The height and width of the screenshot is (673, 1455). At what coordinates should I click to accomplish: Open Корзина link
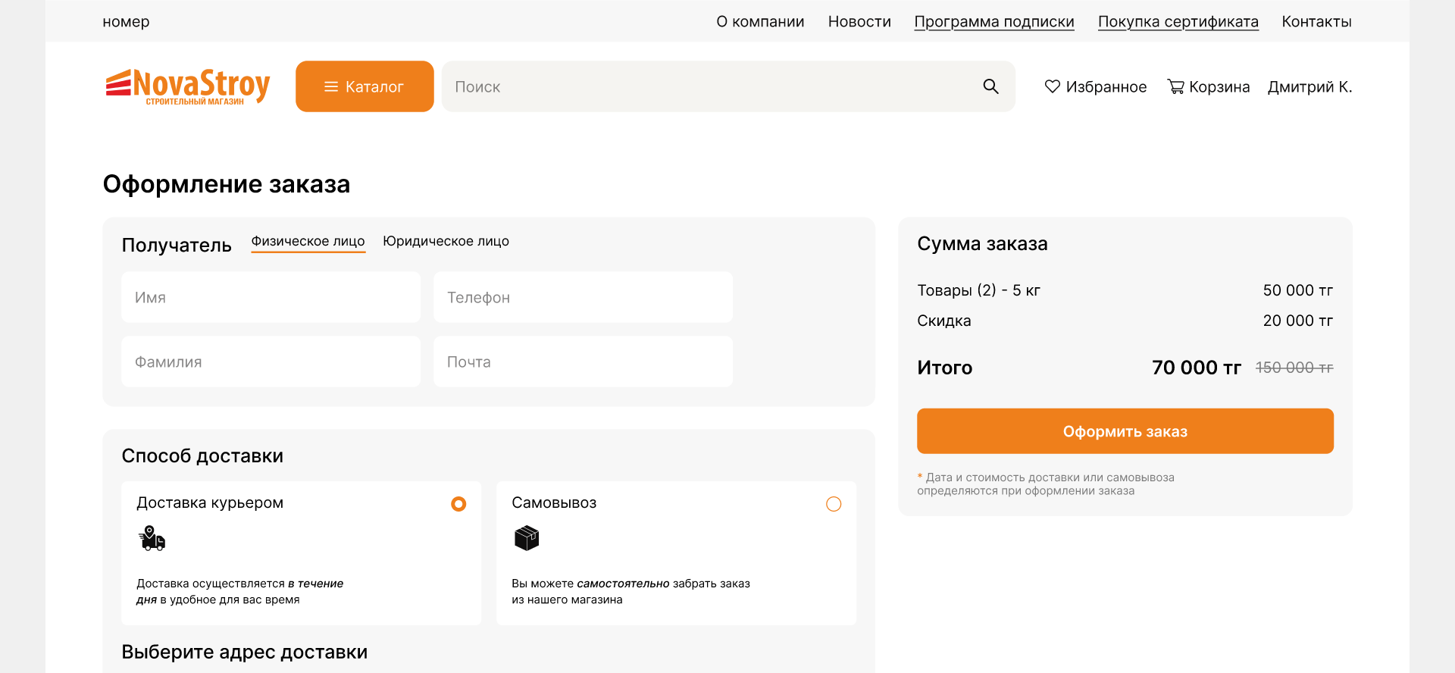1209,86
